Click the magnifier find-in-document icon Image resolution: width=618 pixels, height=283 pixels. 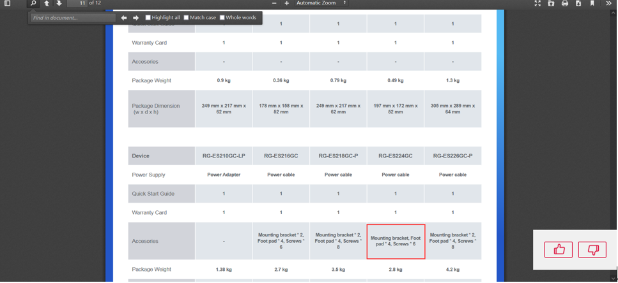pyautogui.click(x=33, y=3)
